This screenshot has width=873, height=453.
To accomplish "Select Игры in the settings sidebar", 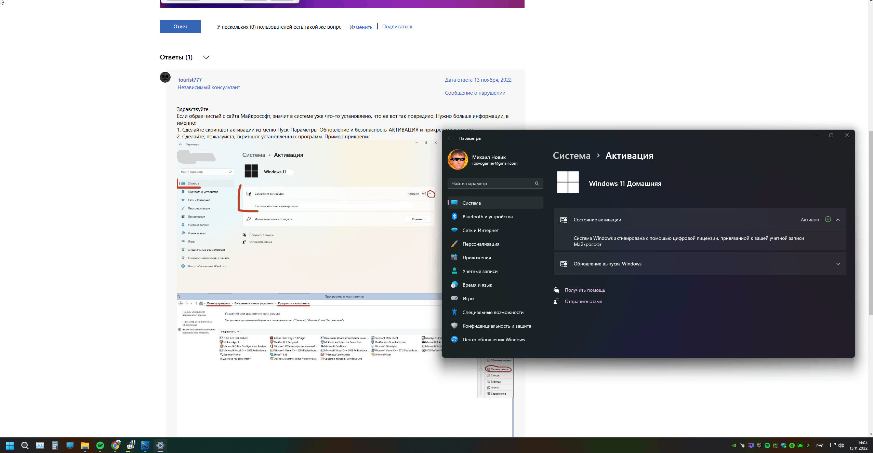I will pyautogui.click(x=468, y=299).
